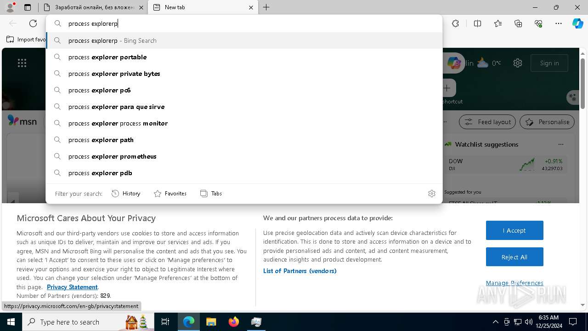Click the Edge profile avatar icon
588x331 pixels.
(10, 7)
